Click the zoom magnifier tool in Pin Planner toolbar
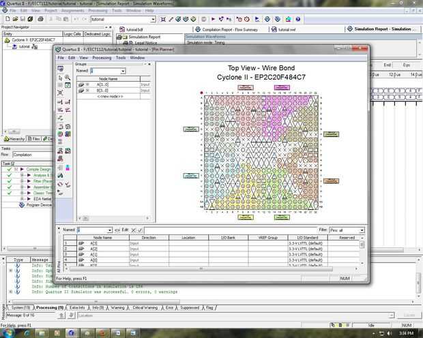Image resolution: width=423 pixels, height=338 pixels. point(68,78)
